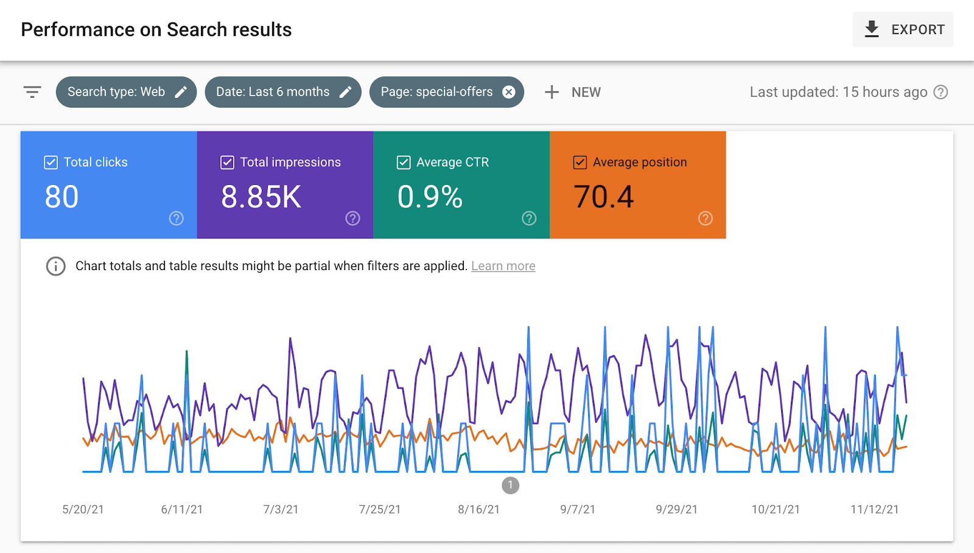Select the Total impressions metric card

(284, 186)
